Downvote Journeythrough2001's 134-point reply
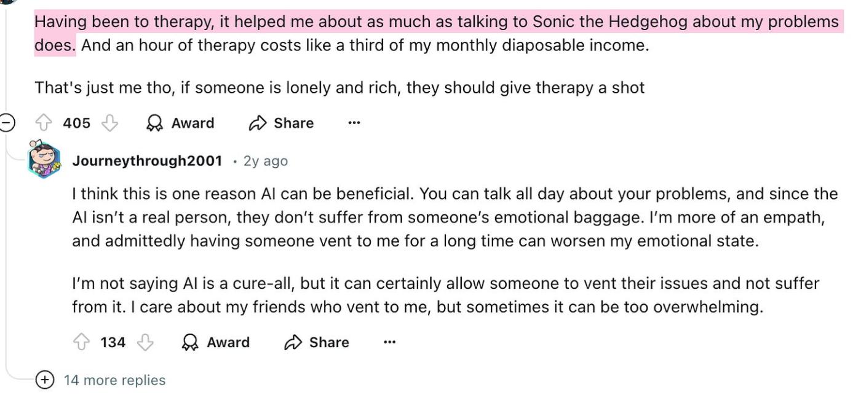The image size is (861, 395). click(145, 343)
